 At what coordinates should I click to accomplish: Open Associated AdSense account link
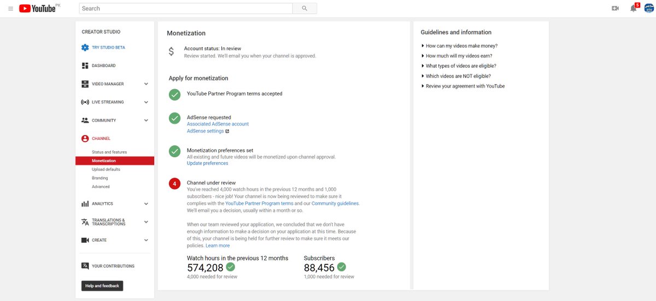[x=218, y=124]
